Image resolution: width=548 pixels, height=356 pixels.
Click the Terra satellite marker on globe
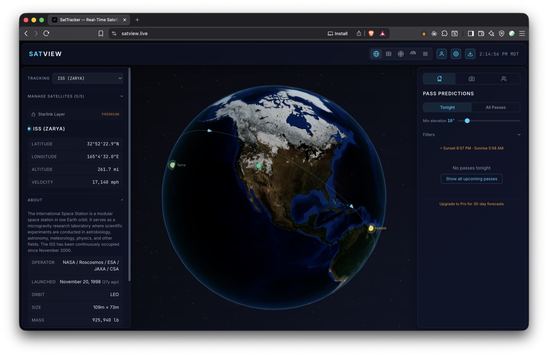pyautogui.click(x=173, y=165)
